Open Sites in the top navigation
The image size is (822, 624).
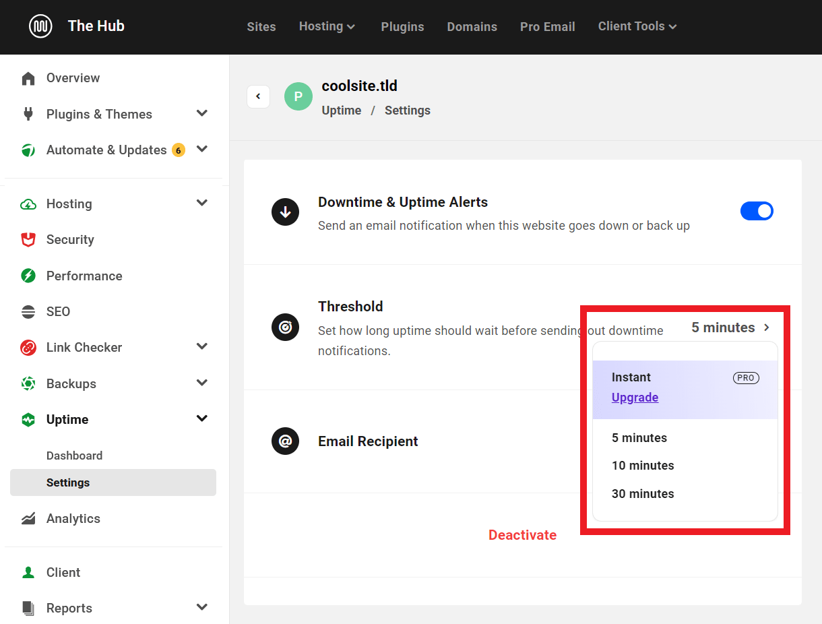point(261,27)
